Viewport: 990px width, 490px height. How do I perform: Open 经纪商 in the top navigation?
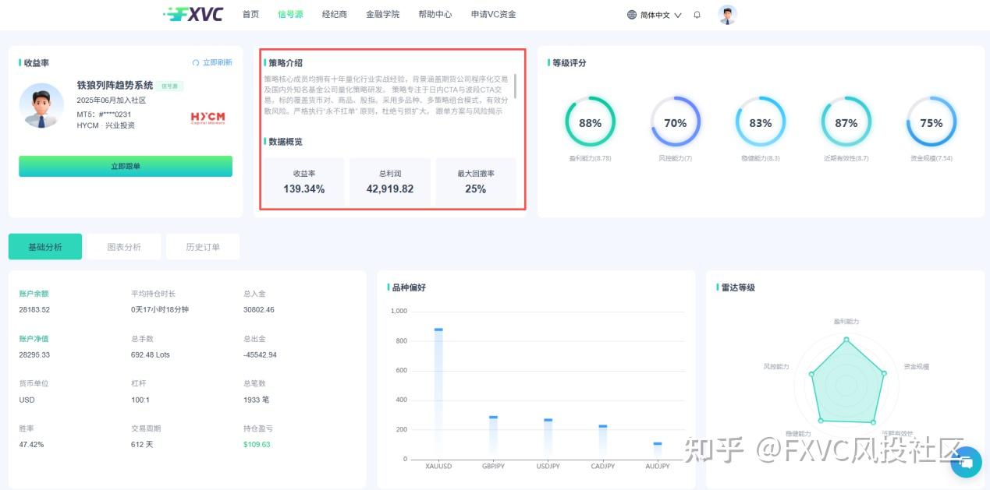coord(335,14)
